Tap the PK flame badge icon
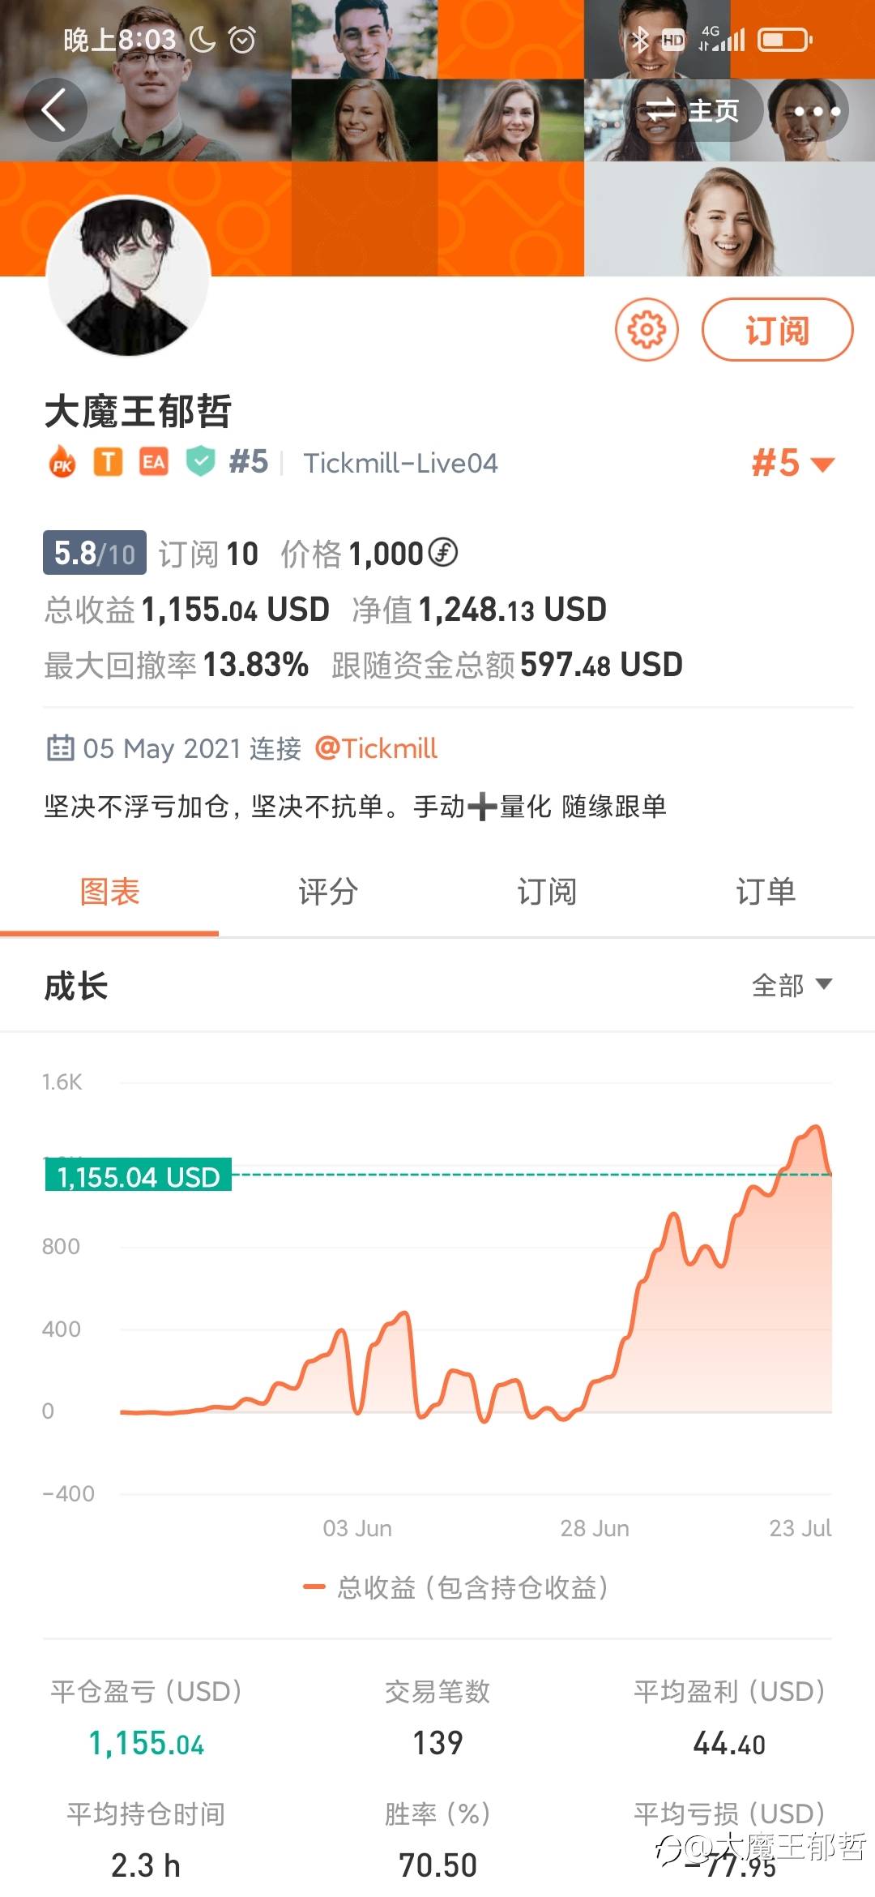The height and width of the screenshot is (1897, 875). [x=62, y=463]
